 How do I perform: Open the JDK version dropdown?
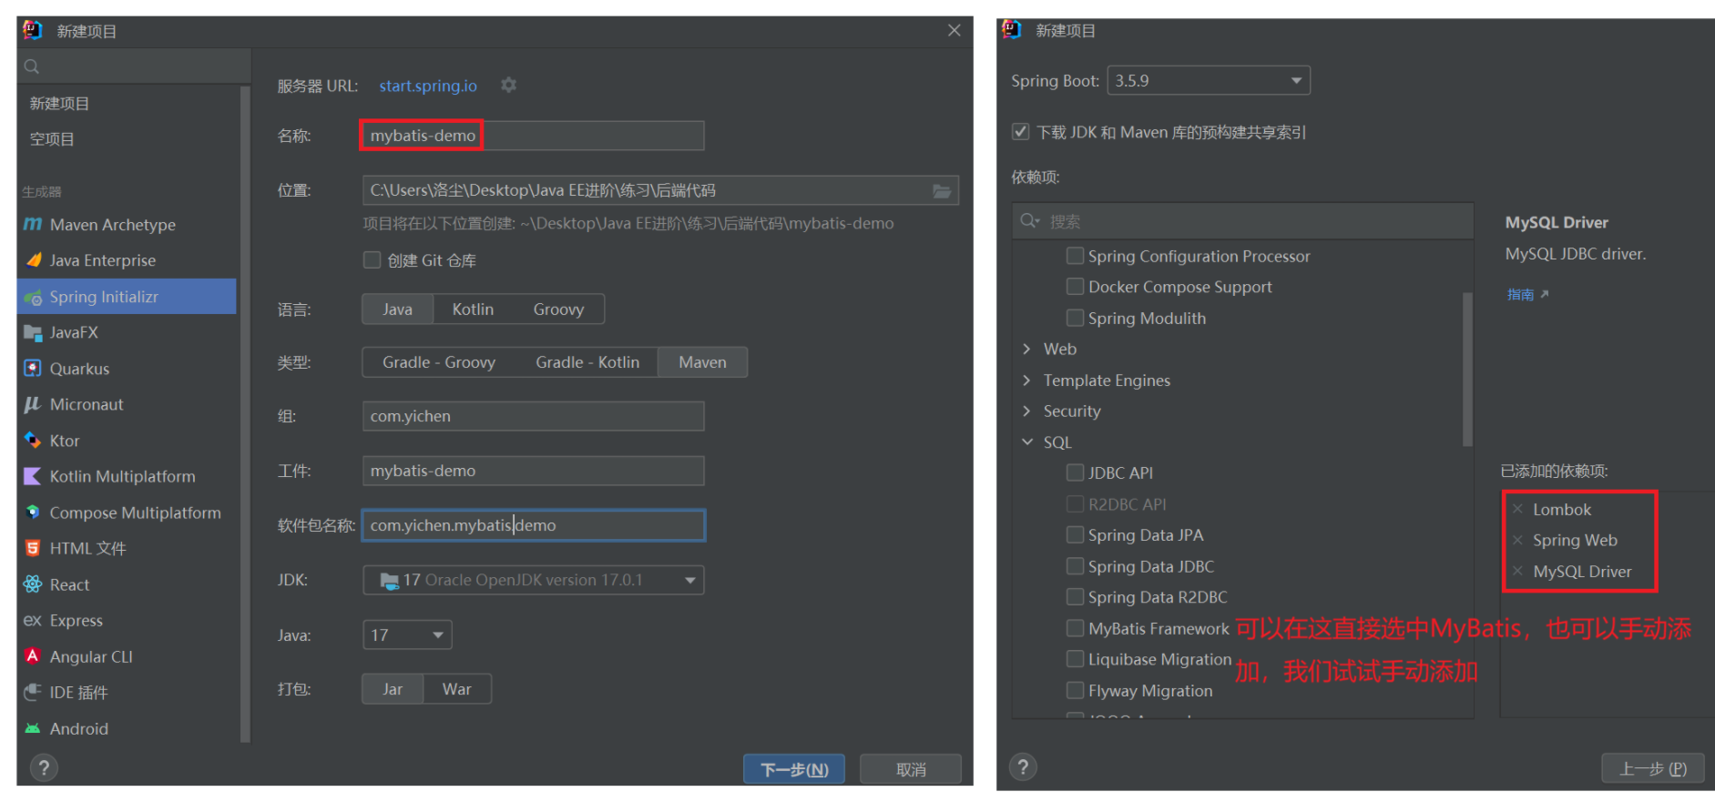pyautogui.click(x=534, y=580)
